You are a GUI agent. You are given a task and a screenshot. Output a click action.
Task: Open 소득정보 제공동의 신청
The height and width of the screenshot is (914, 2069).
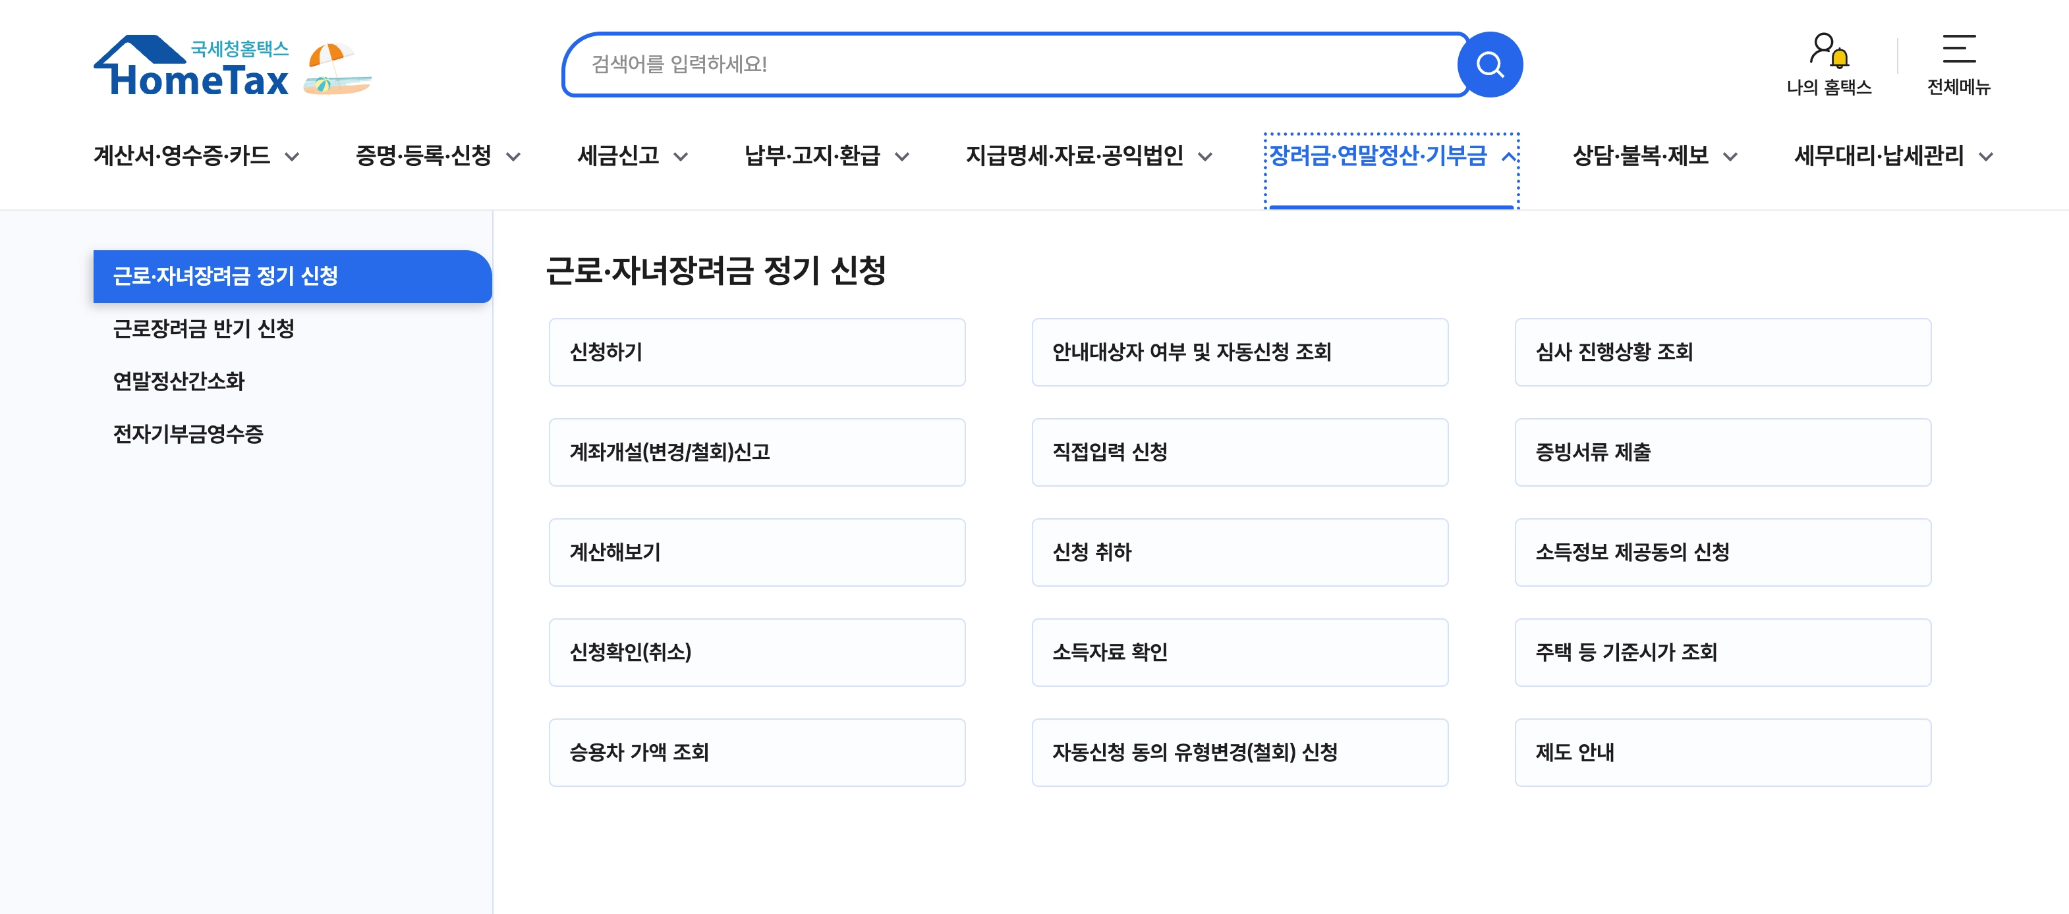(1723, 552)
